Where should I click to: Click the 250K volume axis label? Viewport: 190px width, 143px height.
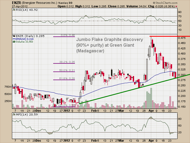tap(8, 101)
